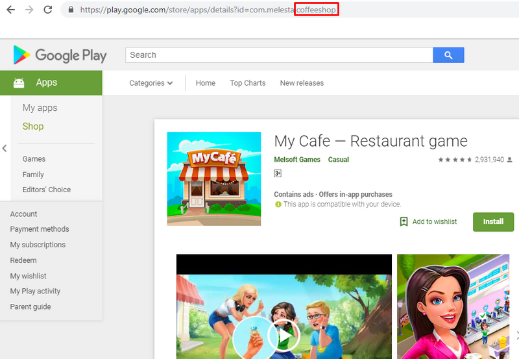Open Account settings link
The height and width of the screenshot is (359, 519).
(23, 214)
